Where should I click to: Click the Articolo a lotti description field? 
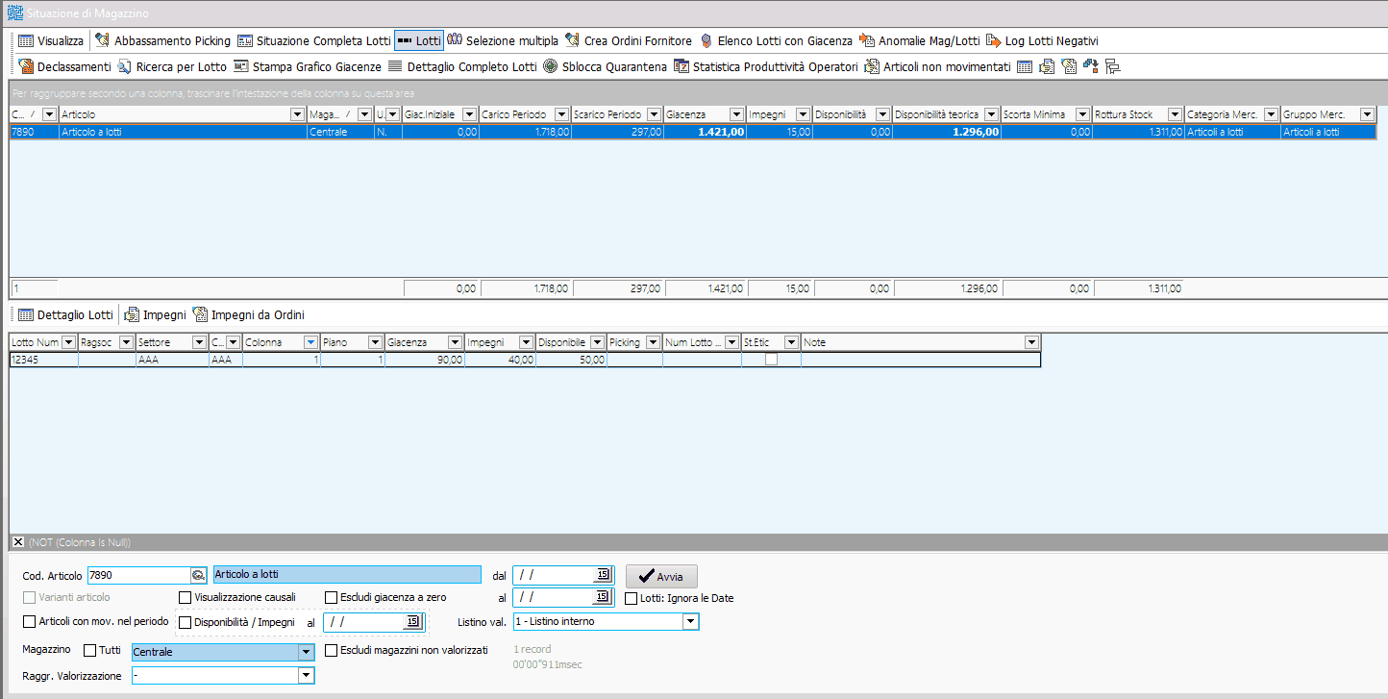pos(346,575)
